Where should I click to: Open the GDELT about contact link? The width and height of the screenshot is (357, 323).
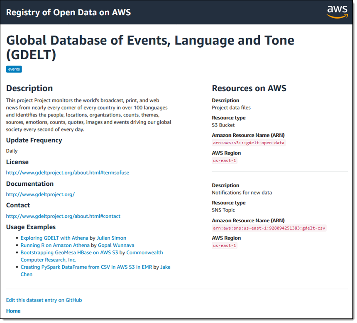(x=63, y=216)
